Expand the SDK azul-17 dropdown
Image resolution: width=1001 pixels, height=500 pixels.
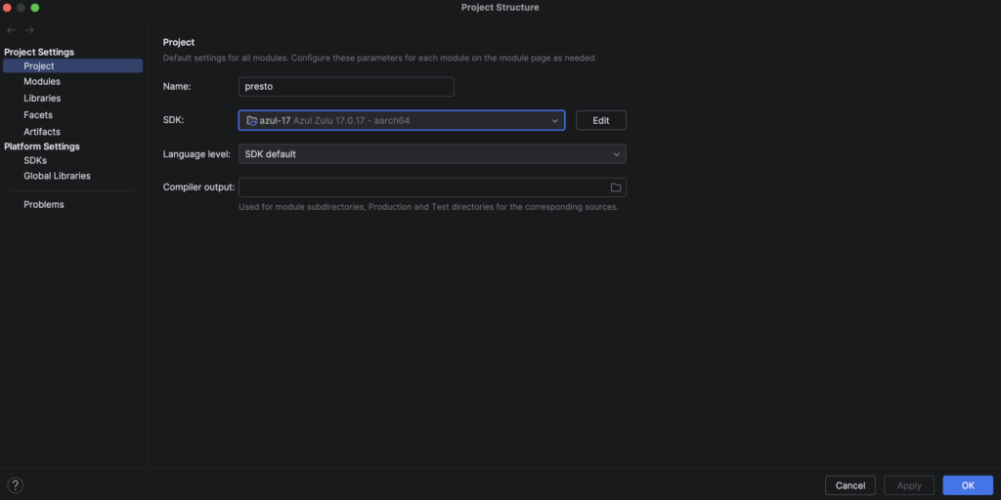[x=401, y=120]
